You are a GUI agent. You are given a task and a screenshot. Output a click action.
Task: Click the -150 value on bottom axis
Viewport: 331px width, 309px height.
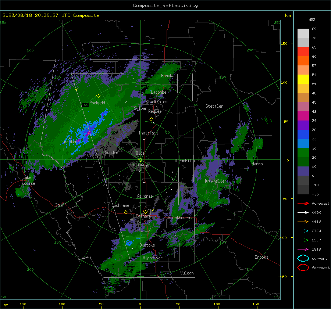pyautogui.click(x=22, y=304)
